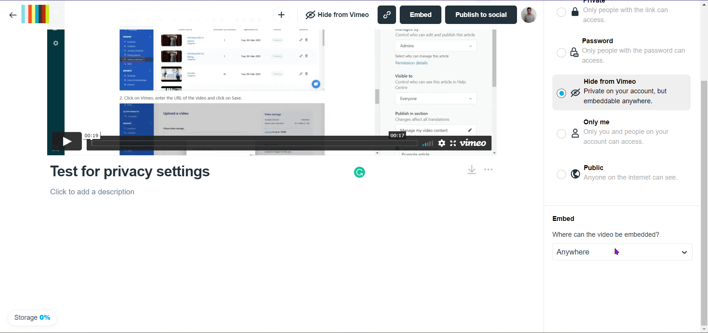Open the user profile avatar
Image resolution: width=708 pixels, height=333 pixels.
tap(529, 15)
